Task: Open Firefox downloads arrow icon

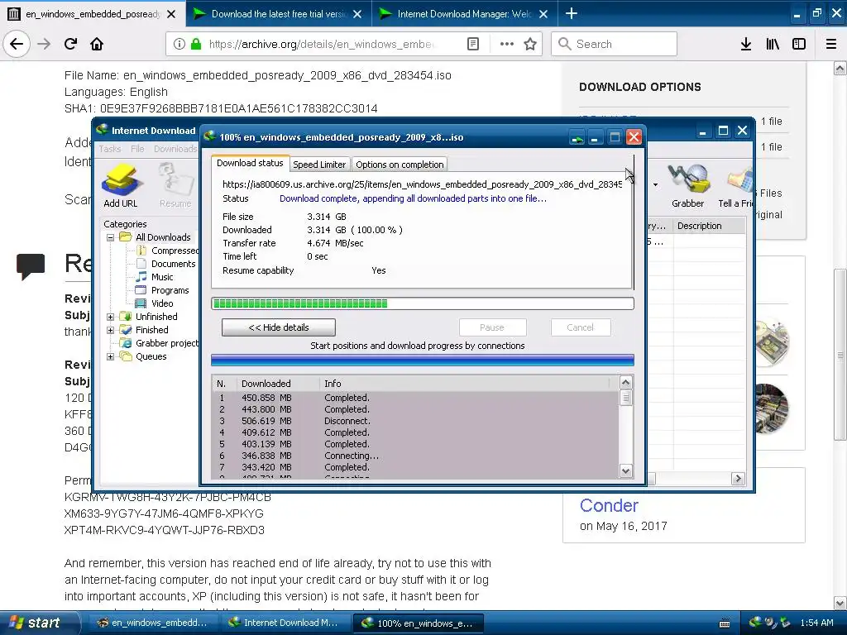Action: [745, 44]
